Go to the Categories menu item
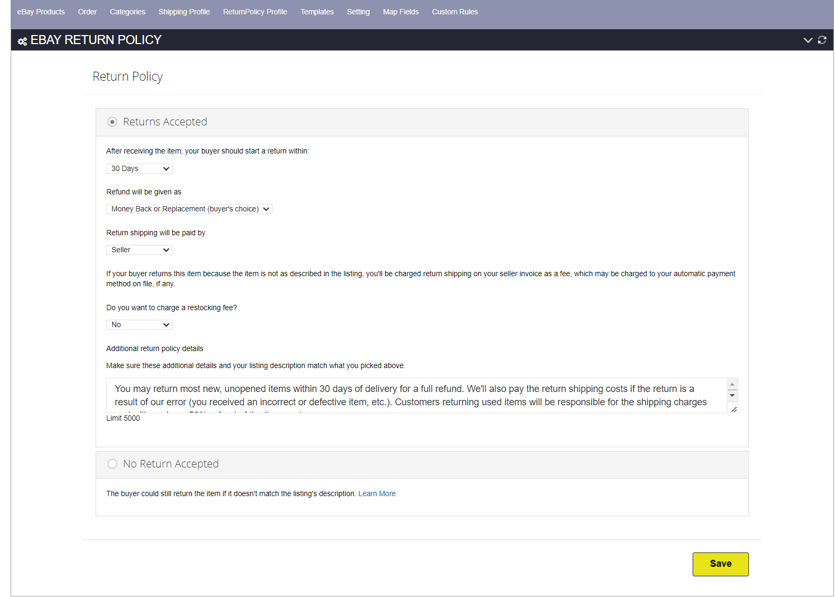 click(x=127, y=12)
